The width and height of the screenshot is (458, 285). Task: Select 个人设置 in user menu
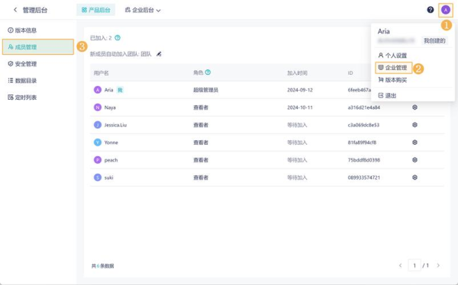click(392, 56)
